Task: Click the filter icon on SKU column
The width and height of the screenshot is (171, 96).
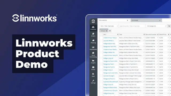Action: click(x=118, y=35)
